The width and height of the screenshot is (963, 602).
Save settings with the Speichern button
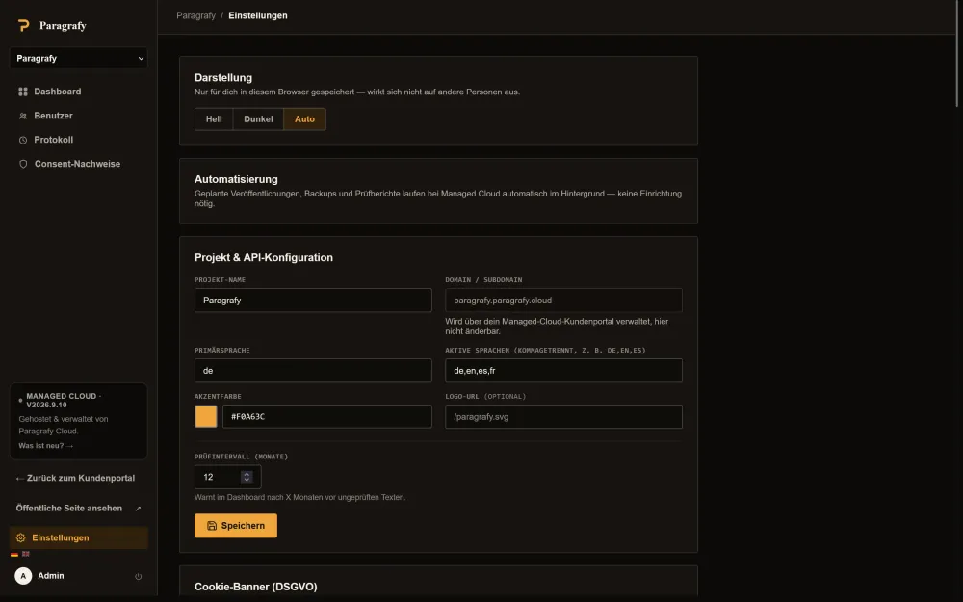[236, 526]
